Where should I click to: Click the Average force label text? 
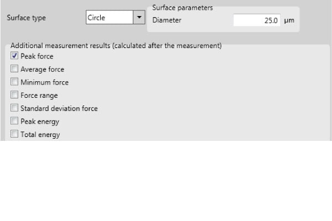[x=42, y=70]
